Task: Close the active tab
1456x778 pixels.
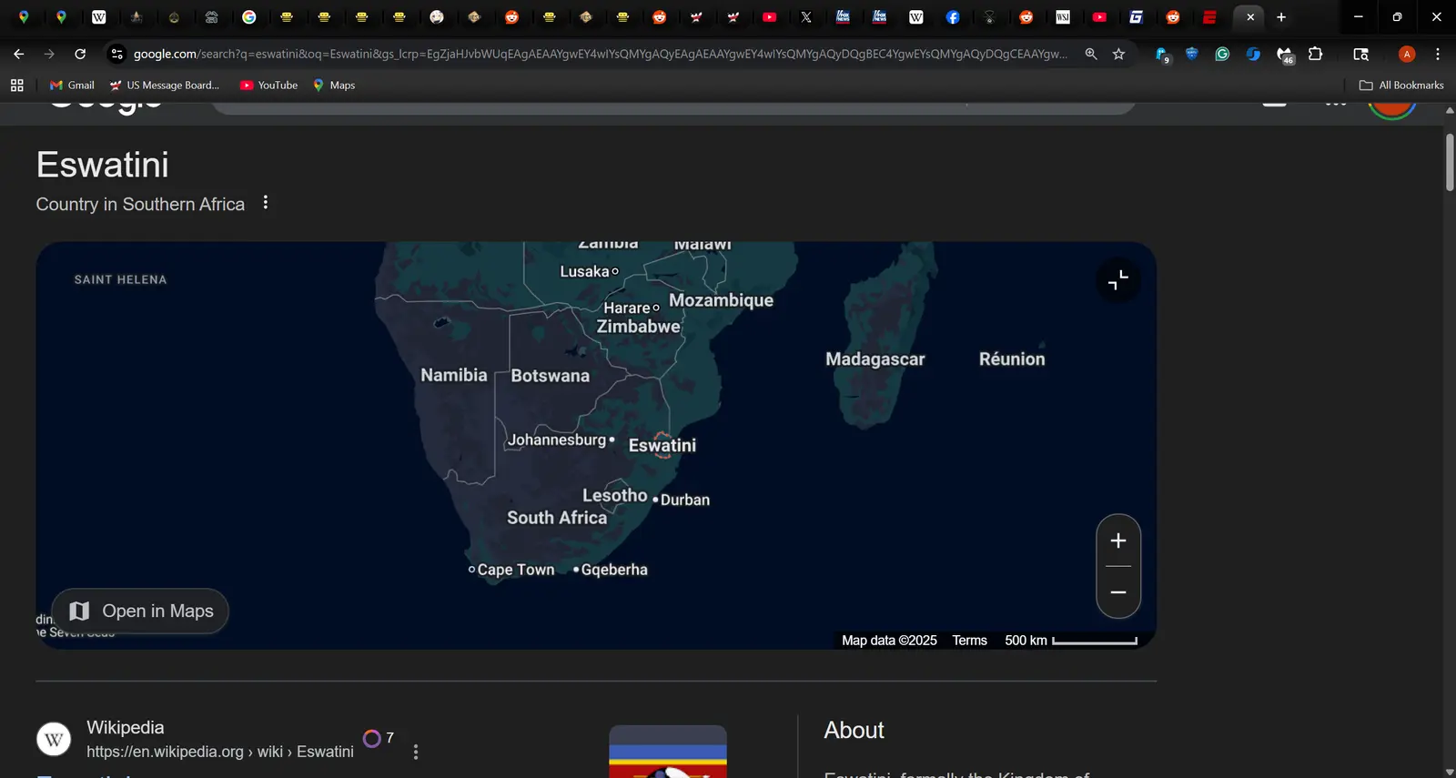Action: pos(1250,17)
